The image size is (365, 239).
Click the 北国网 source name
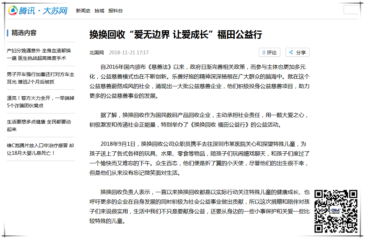coord(97,53)
